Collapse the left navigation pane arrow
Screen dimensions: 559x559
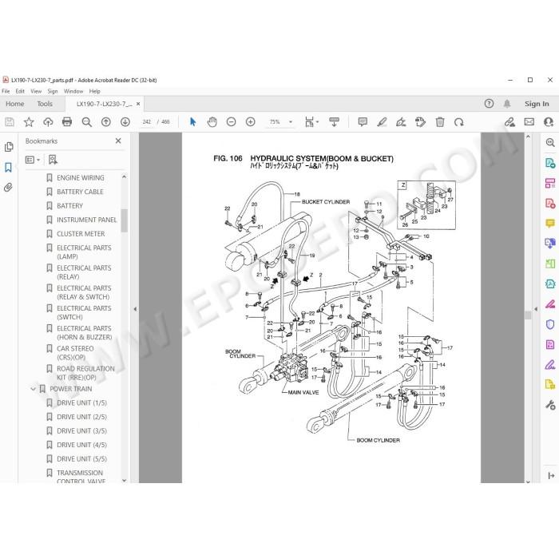click(x=135, y=309)
